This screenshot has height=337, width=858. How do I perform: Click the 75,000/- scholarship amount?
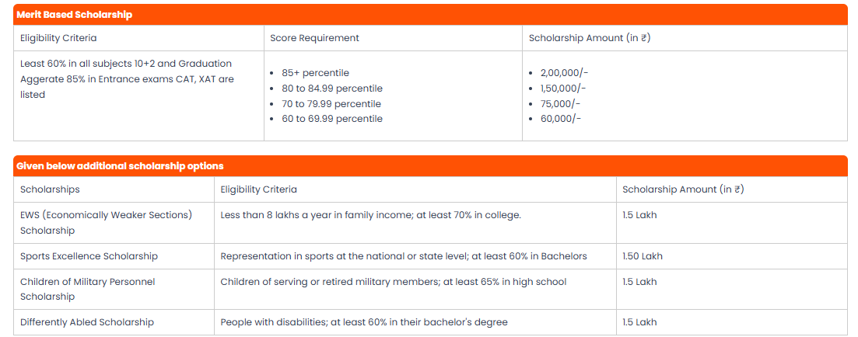560,103
